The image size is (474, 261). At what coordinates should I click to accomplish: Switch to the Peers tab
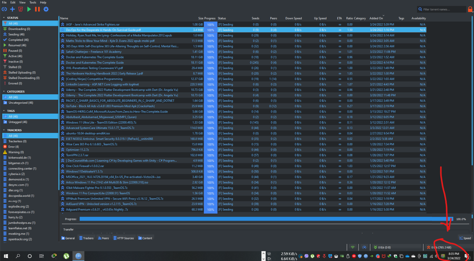(103, 238)
